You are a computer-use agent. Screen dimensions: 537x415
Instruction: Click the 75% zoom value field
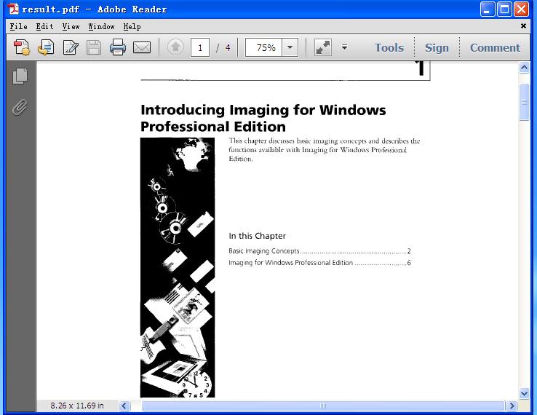[263, 47]
